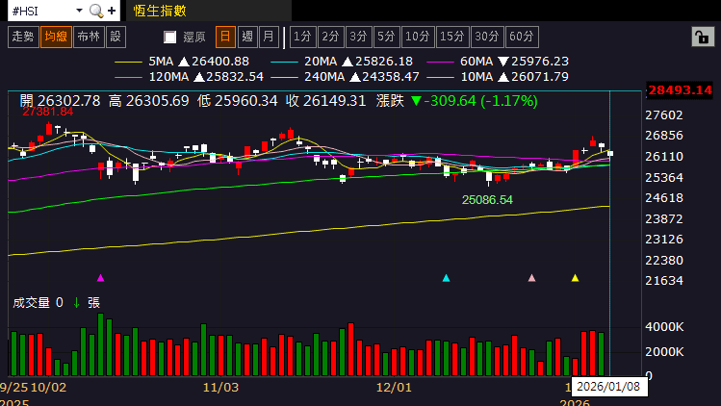Click the plus icon beside search
Screen dimensions: 721x406
click(112, 11)
